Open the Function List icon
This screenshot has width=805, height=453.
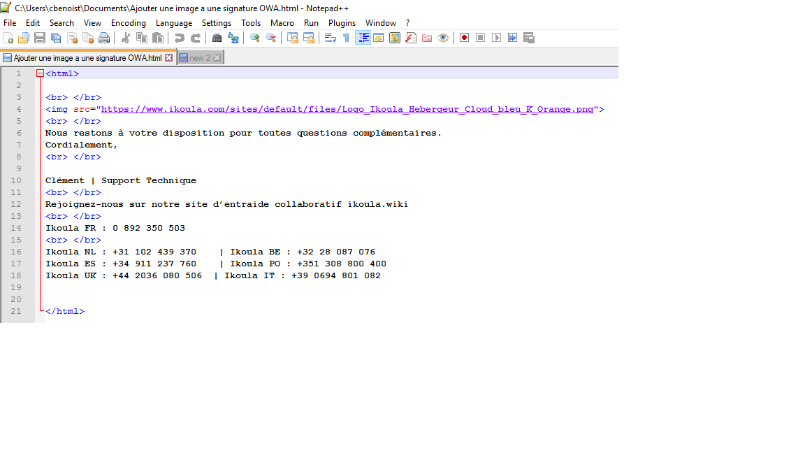click(411, 38)
